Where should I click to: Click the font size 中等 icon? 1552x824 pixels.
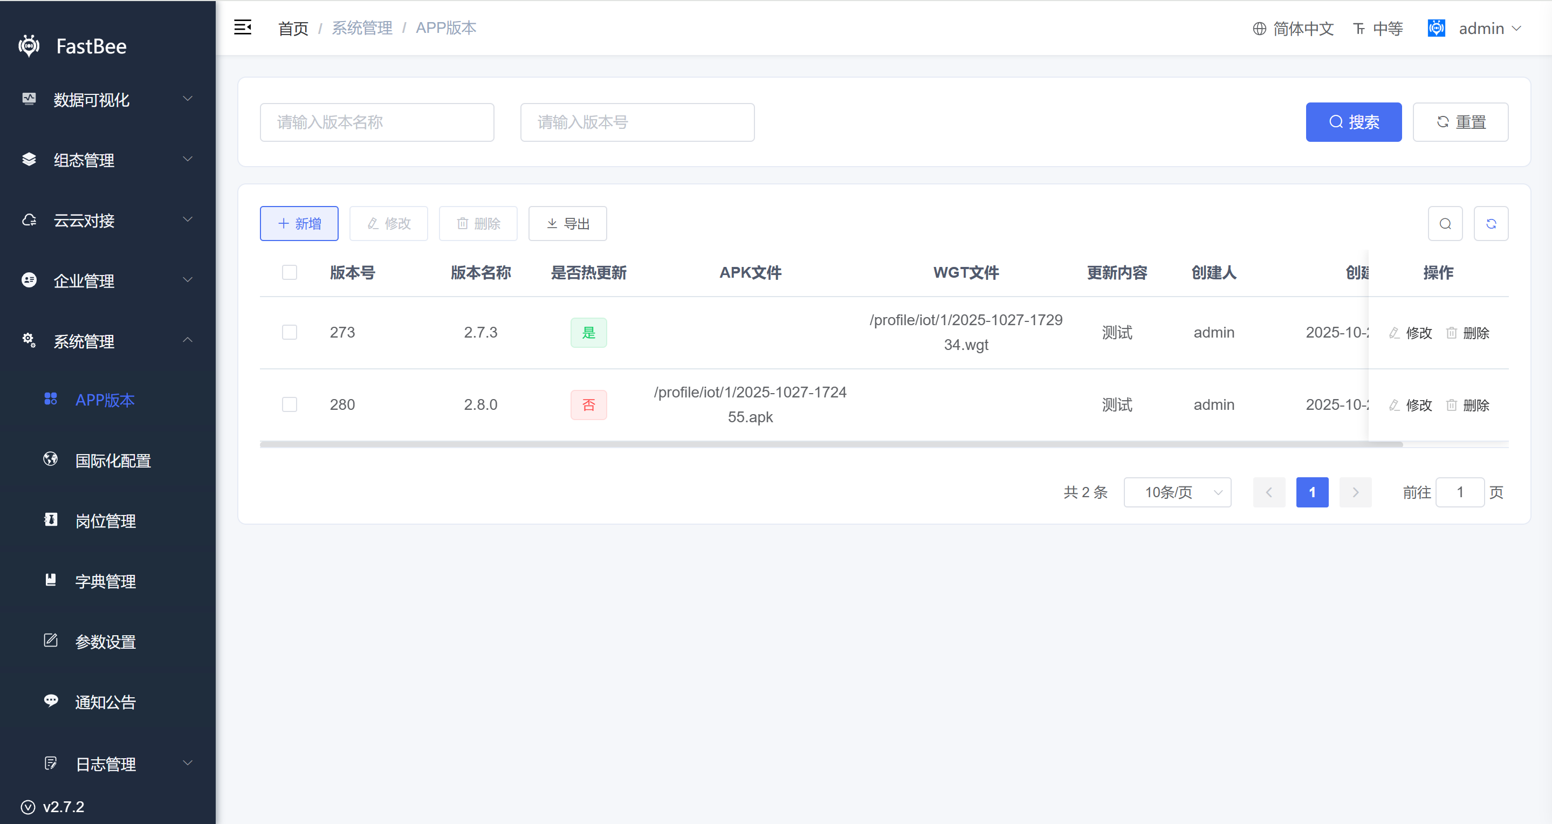(x=1359, y=28)
